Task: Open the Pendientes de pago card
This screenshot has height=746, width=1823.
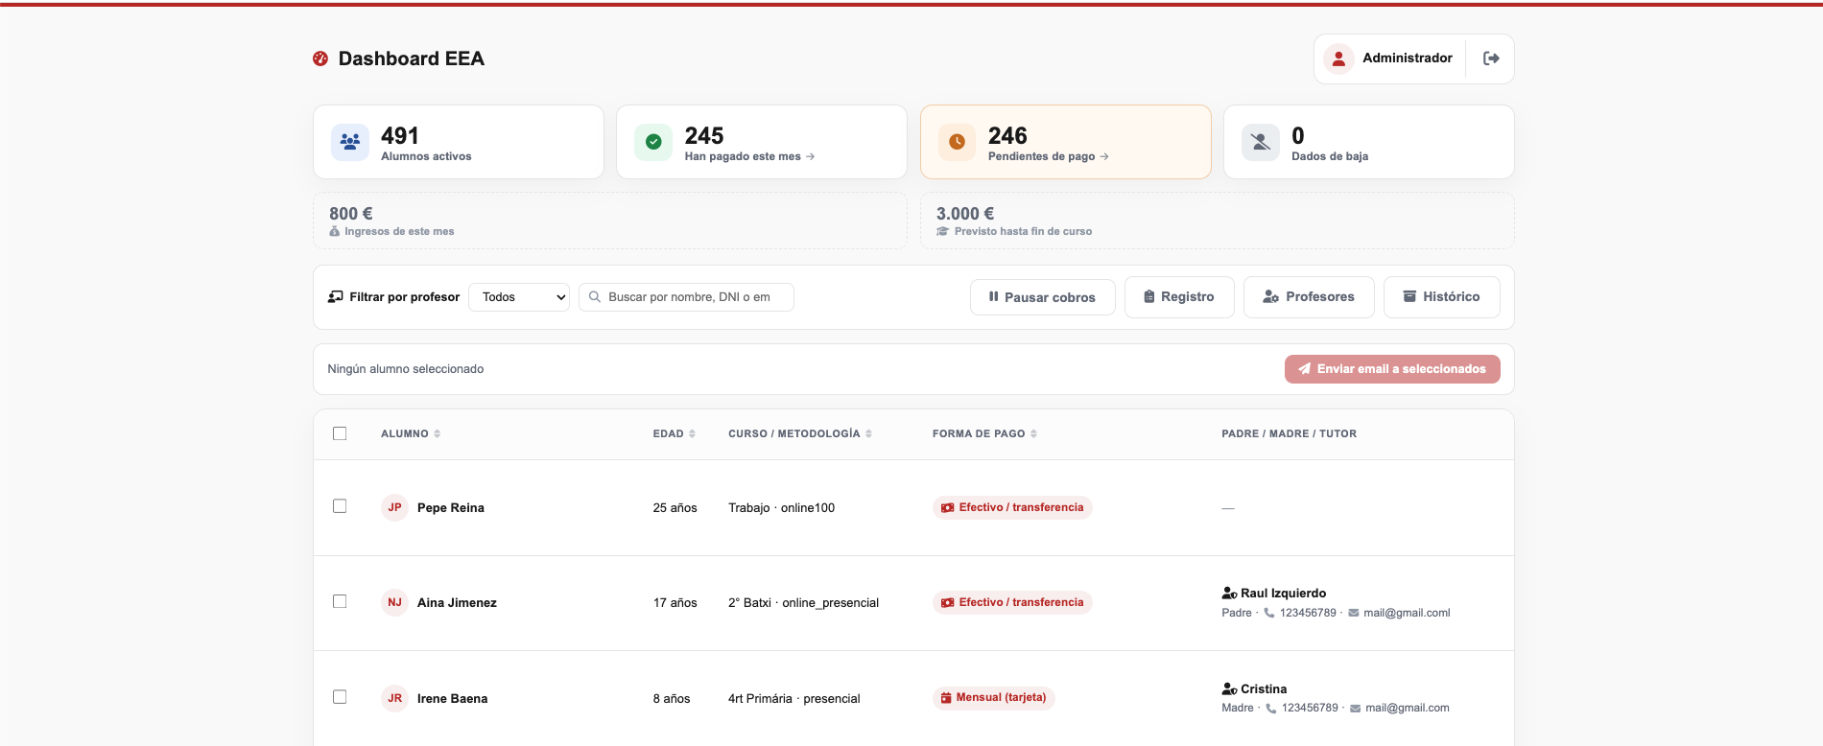Action: click(1065, 142)
